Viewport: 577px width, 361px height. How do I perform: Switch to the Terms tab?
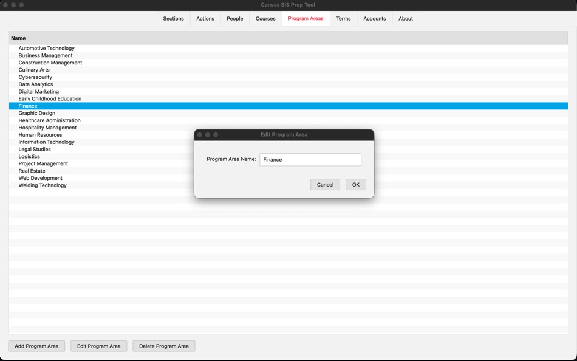pyautogui.click(x=343, y=19)
